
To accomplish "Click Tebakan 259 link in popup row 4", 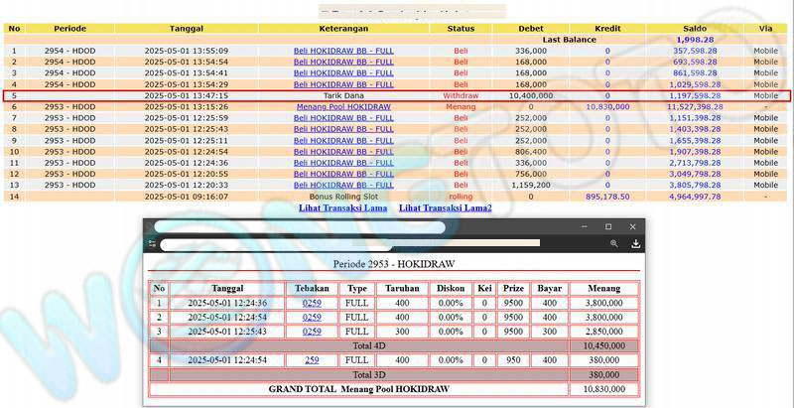I will tap(312, 360).
